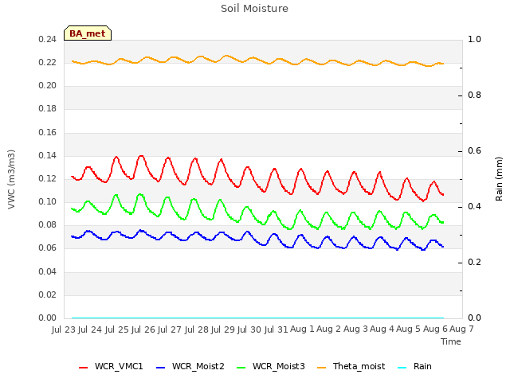Toggle the WCR_Moist2 legend entry

pos(190,367)
